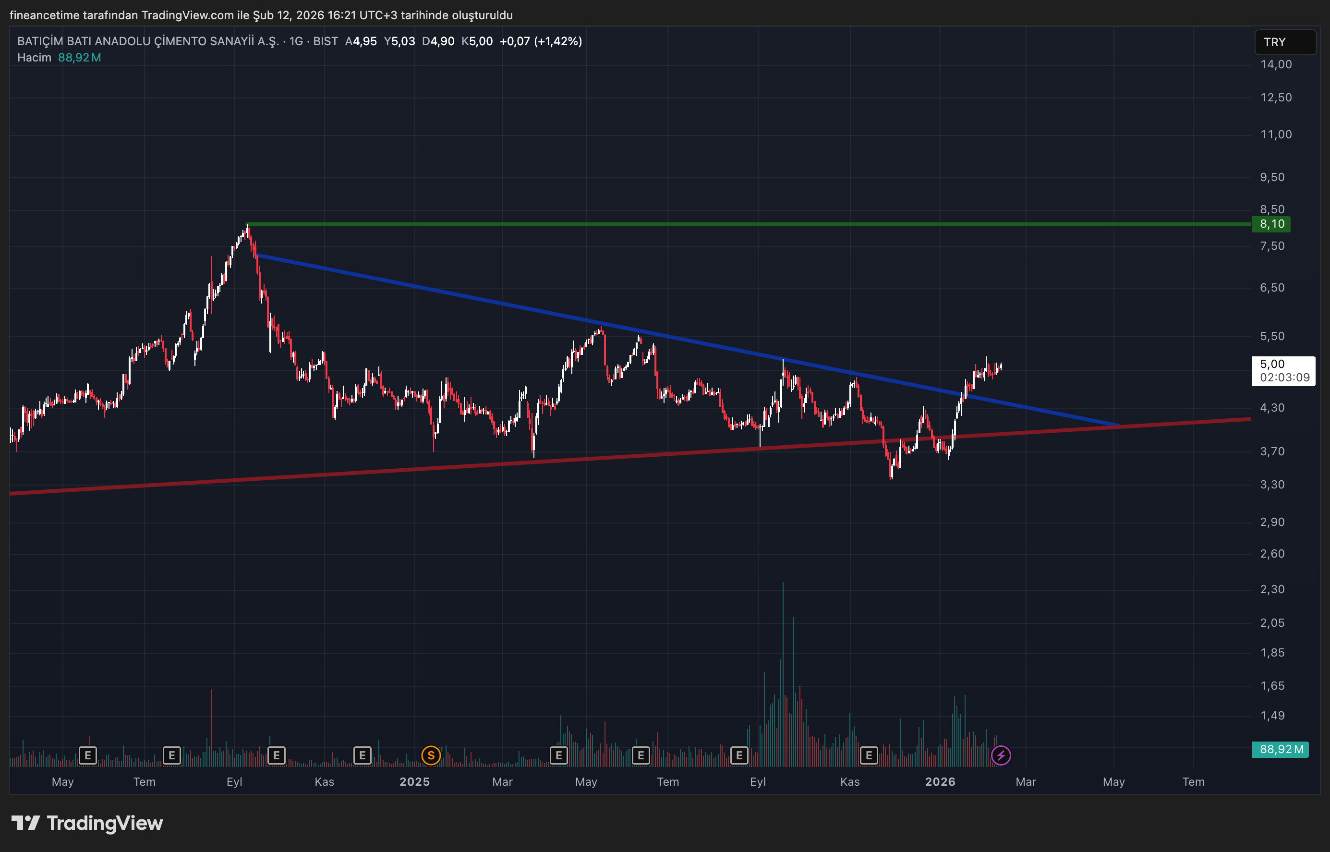Click the purple lightning bolt icon
The height and width of the screenshot is (852, 1330).
tap(1001, 755)
